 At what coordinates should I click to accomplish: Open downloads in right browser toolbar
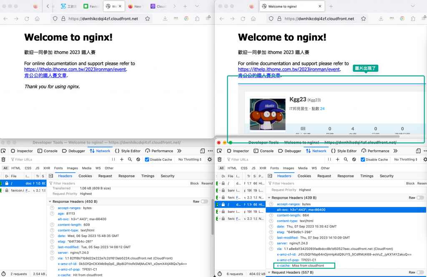coord(381,18)
